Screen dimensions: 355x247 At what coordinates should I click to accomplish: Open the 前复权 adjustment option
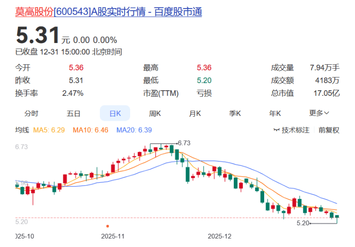pyautogui.click(x=329, y=130)
